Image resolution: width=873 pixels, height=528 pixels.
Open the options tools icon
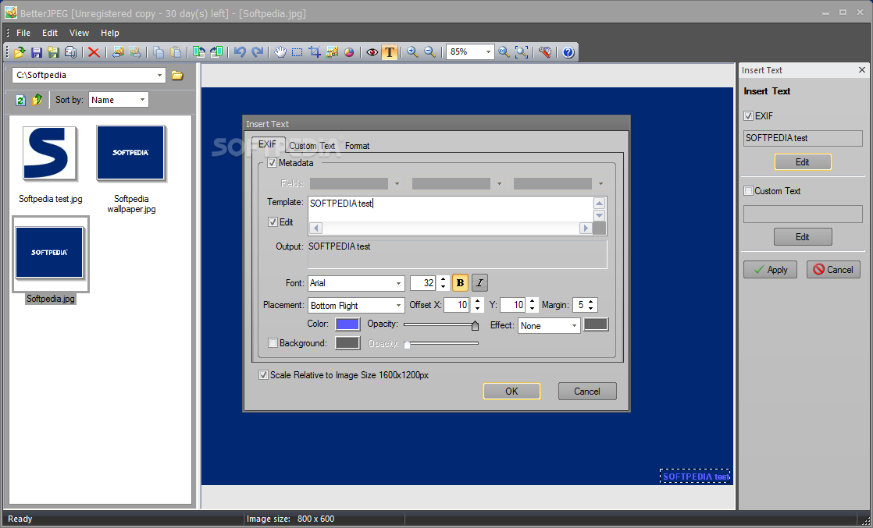coord(545,52)
